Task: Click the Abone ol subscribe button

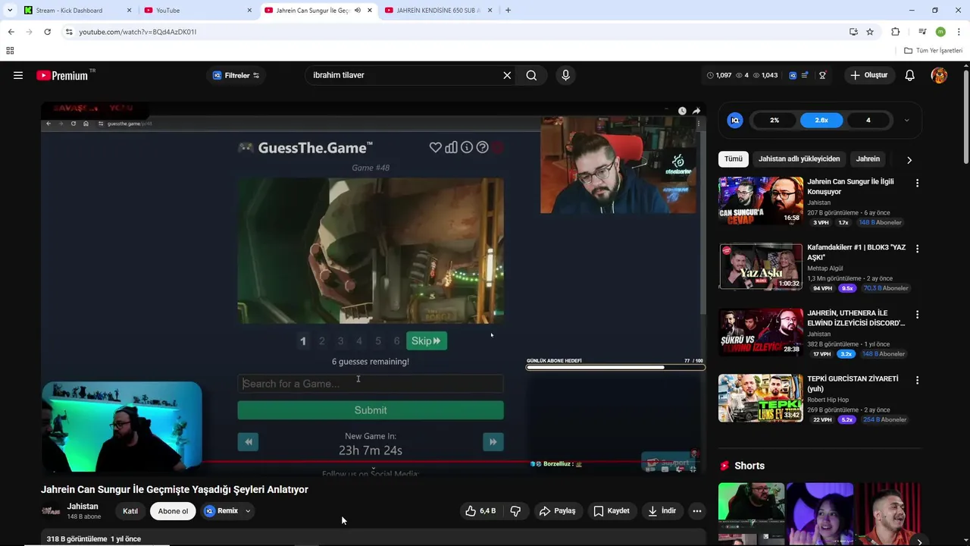Action: pyautogui.click(x=173, y=511)
